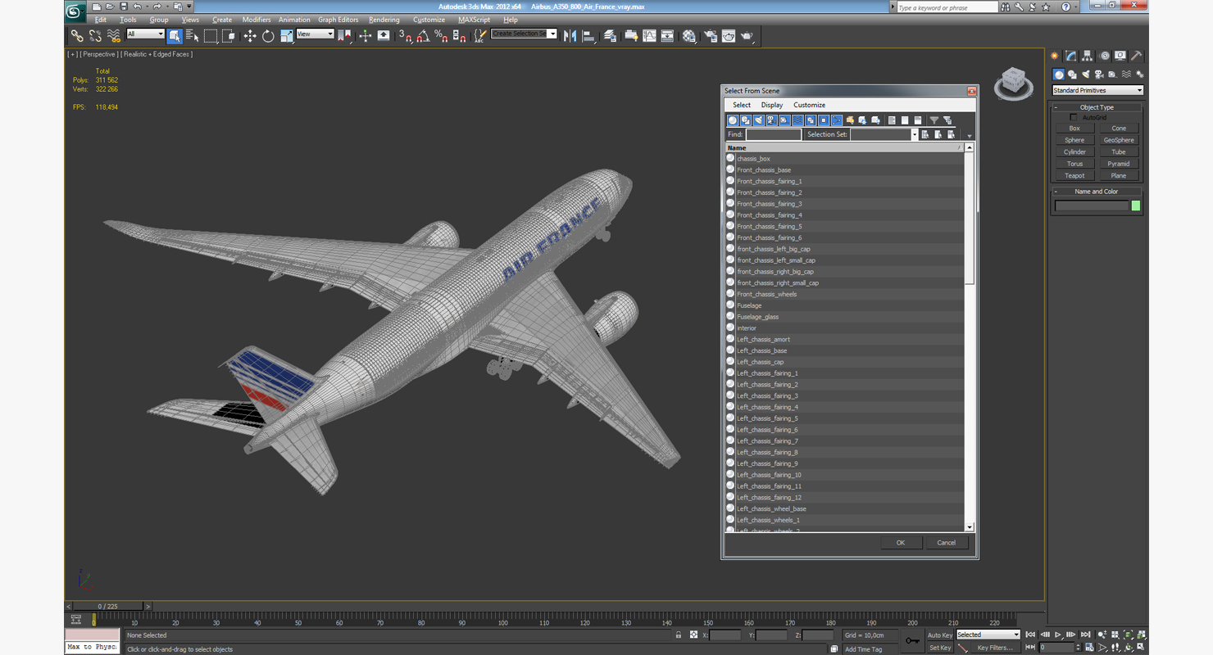Open Curve Editor icon

[649, 35]
